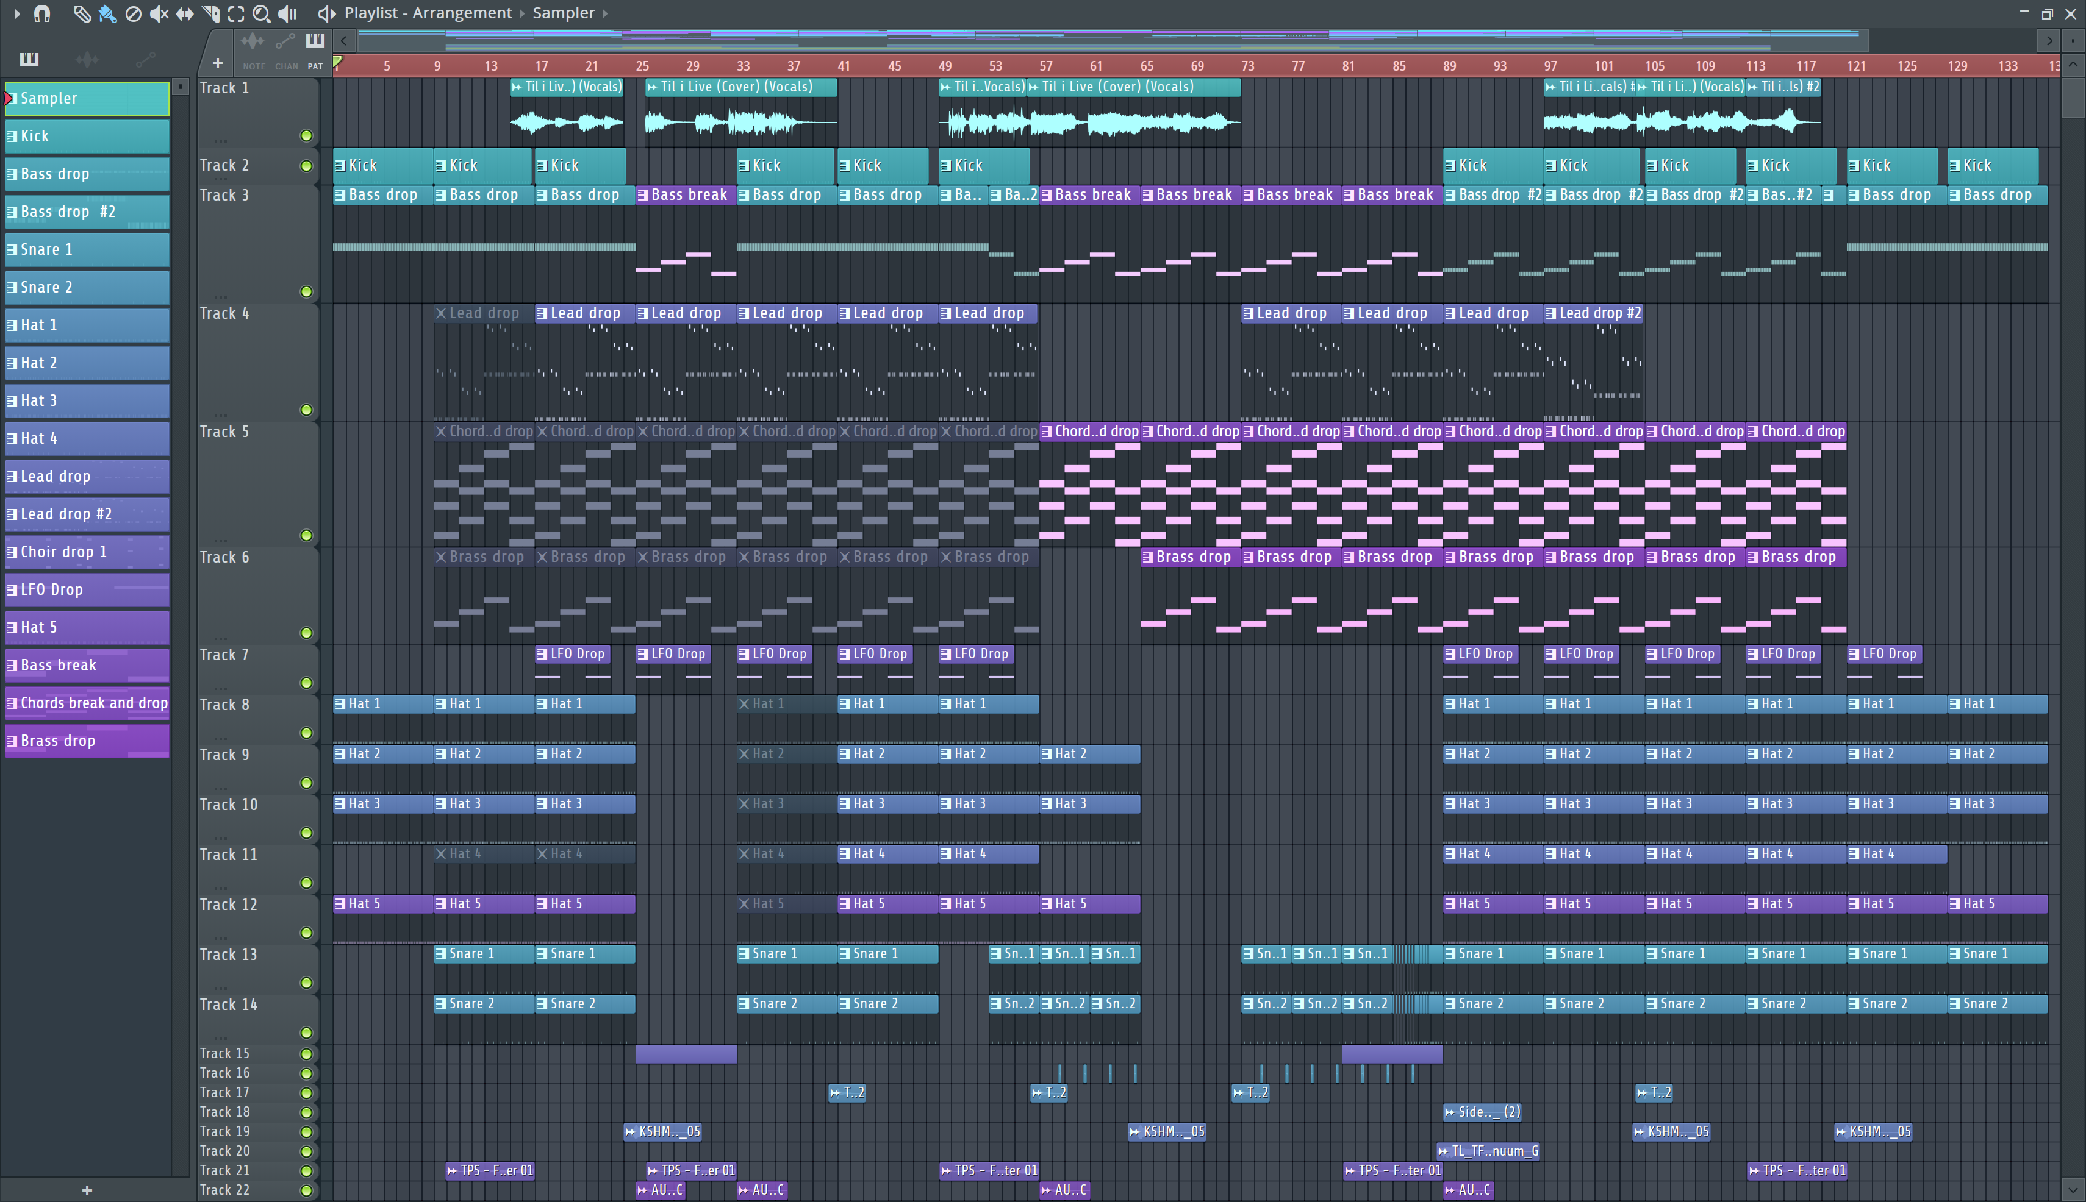2086x1202 pixels.
Task: Select the Snare 1 pattern in picker
Action: tap(87, 249)
